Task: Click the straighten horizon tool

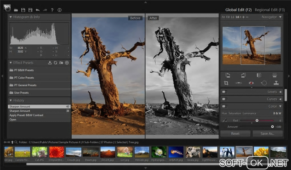Action: (239, 83)
